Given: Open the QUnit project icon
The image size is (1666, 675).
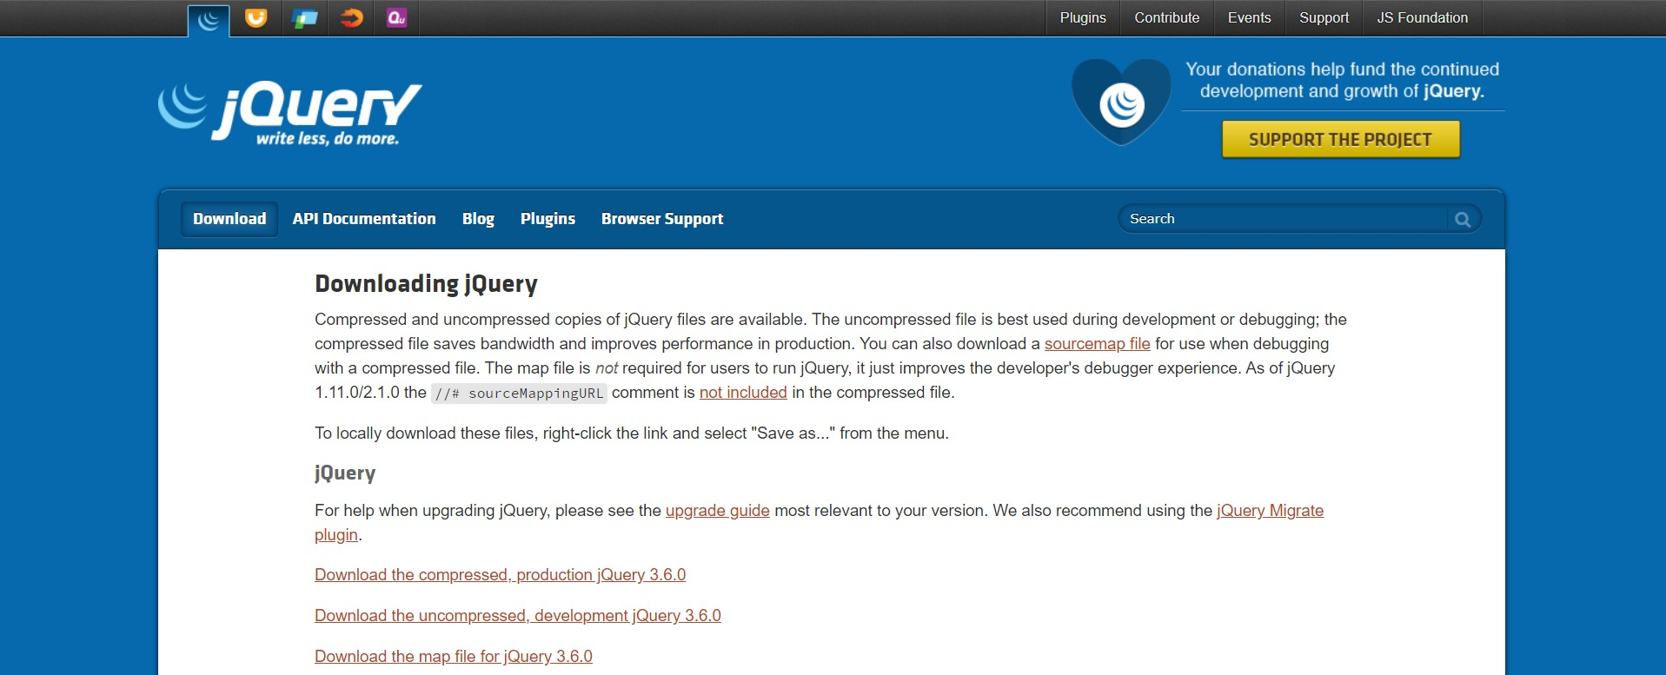Looking at the screenshot, I should (x=397, y=18).
